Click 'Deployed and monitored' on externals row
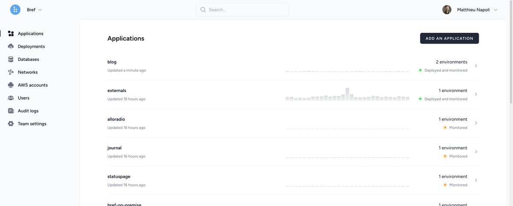The image size is (513, 206). [x=446, y=99]
